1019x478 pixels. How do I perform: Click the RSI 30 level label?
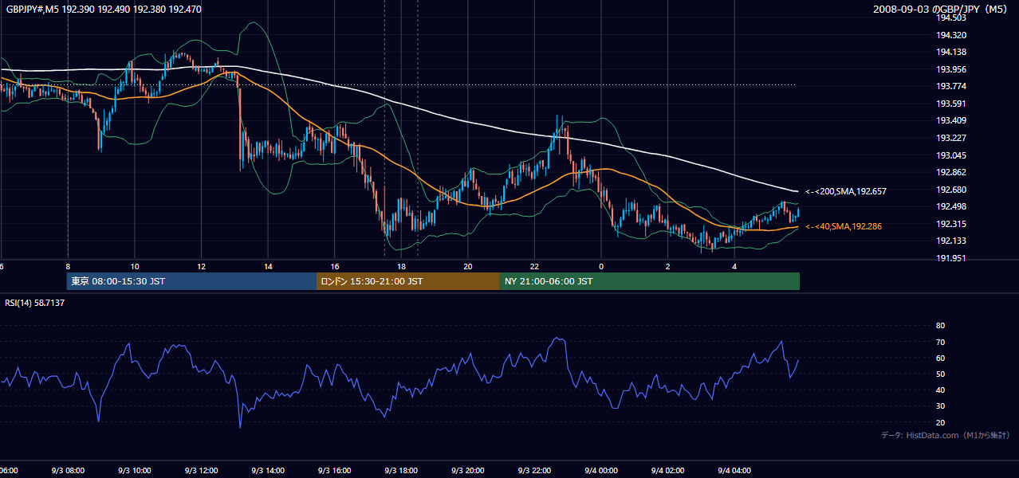point(940,406)
